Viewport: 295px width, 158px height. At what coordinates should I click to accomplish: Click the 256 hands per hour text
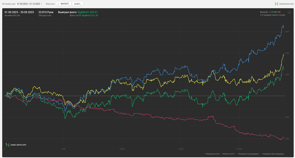click(45, 16)
